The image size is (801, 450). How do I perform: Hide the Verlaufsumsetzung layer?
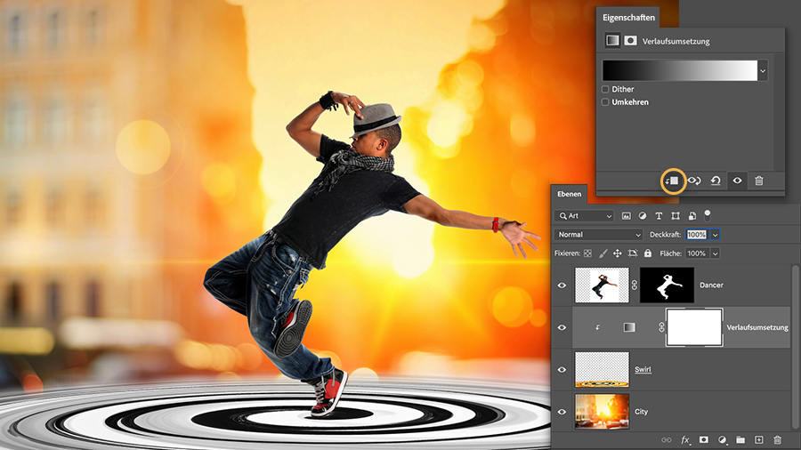tap(562, 327)
